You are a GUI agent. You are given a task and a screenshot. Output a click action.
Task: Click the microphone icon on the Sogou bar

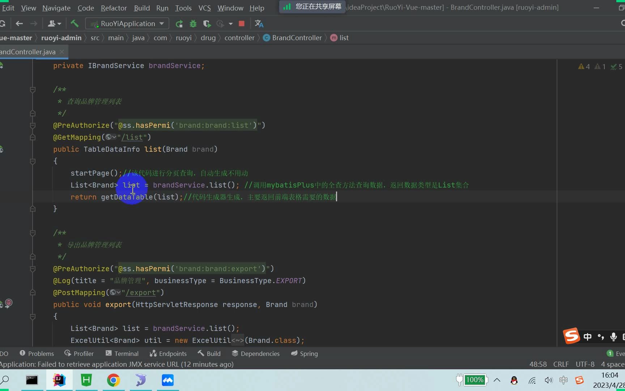coord(613,337)
